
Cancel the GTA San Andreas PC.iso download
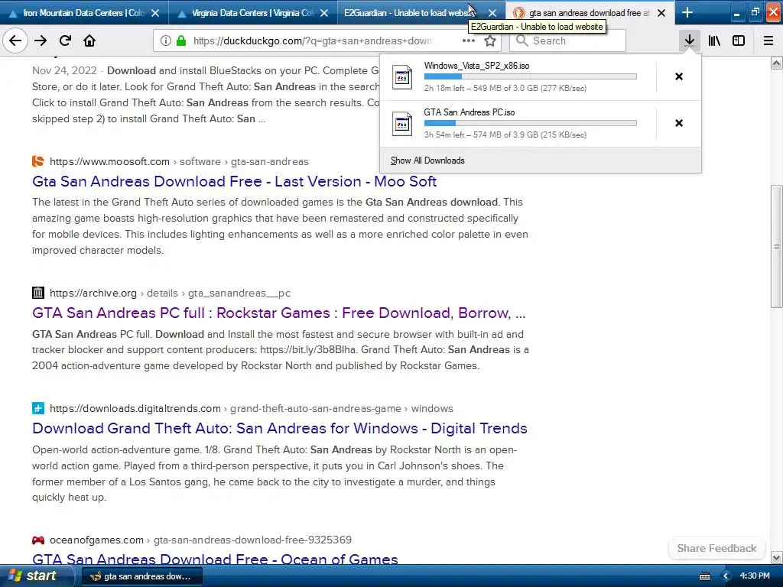coord(679,123)
